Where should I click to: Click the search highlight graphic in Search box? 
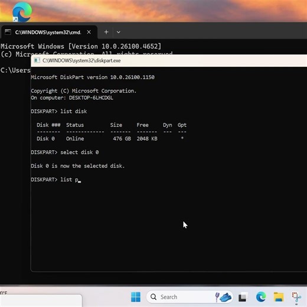click(223, 297)
